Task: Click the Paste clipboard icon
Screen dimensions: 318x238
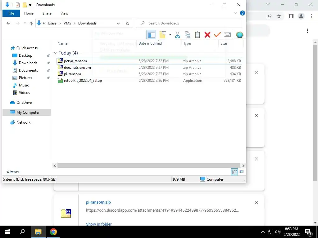Action: (x=197, y=35)
